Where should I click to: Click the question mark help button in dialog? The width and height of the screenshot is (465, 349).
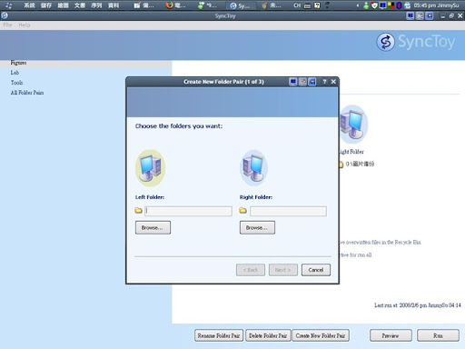[324, 82]
